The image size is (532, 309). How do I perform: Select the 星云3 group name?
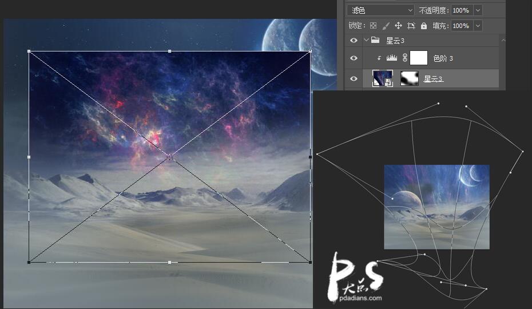point(395,41)
